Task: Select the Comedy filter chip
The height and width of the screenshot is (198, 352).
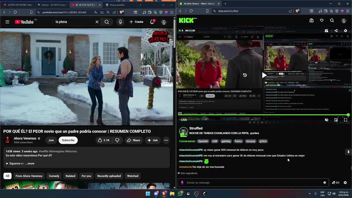Action: [54, 176]
